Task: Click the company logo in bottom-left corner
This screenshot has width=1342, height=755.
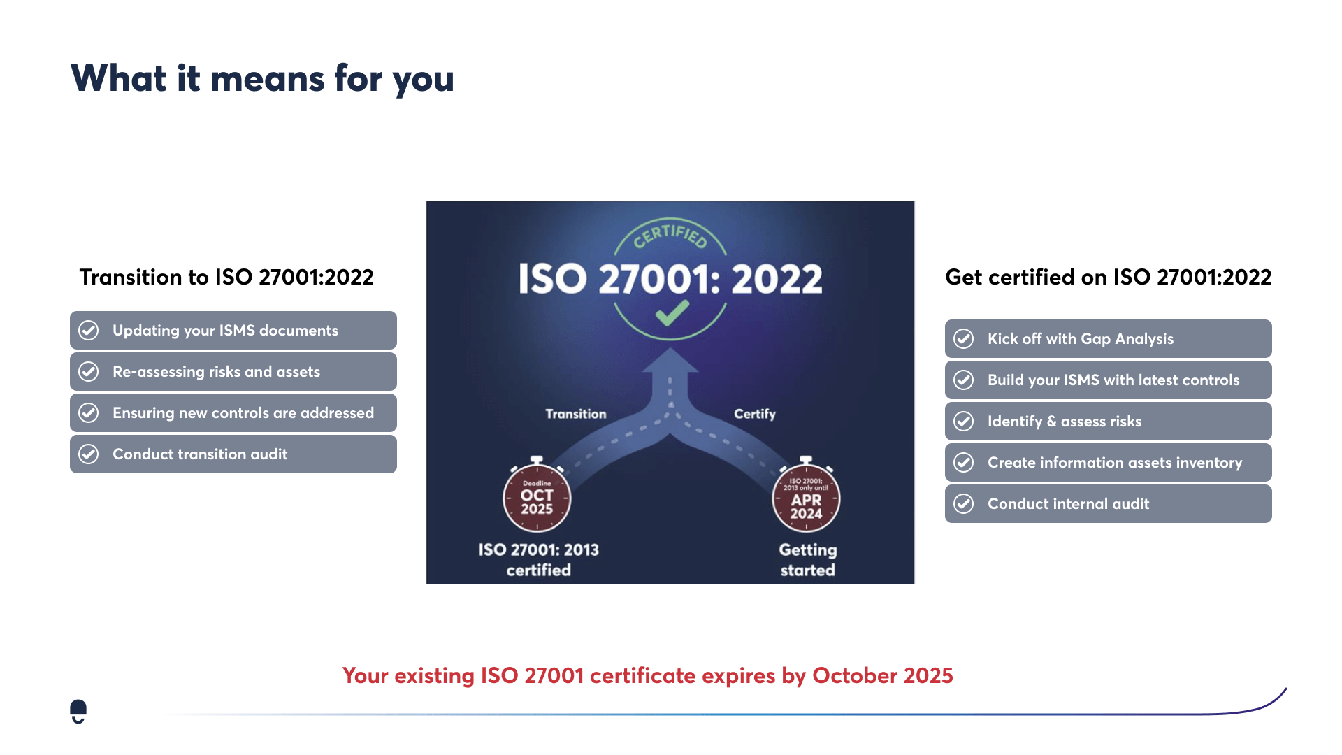Action: (78, 712)
